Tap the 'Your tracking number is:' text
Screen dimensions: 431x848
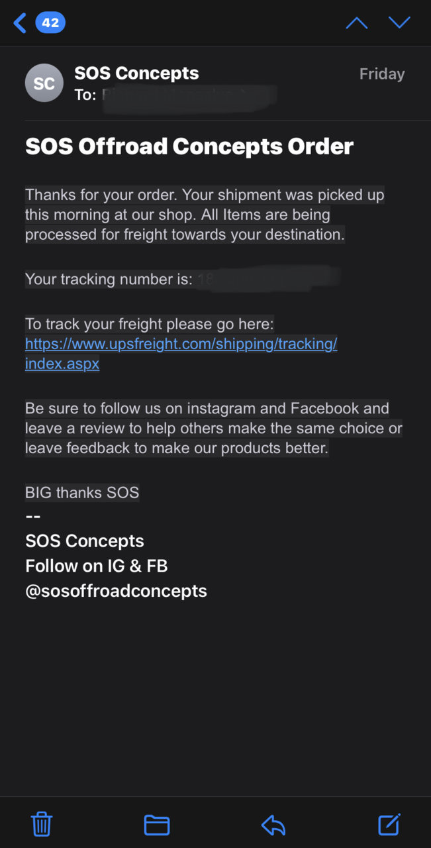pyautogui.click(x=109, y=279)
